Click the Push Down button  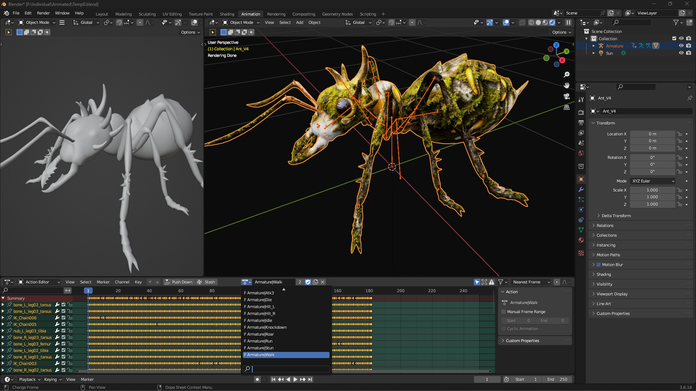click(179, 282)
